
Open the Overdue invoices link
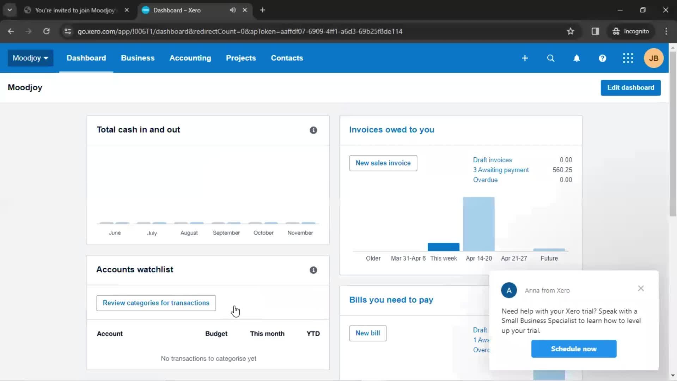tap(485, 180)
